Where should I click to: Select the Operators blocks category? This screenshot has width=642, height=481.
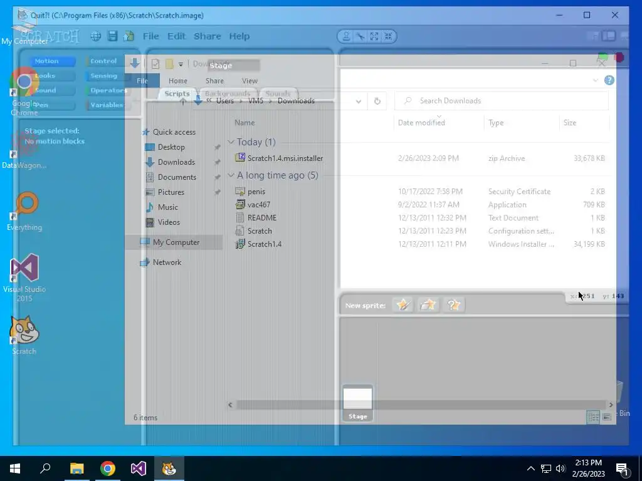click(x=107, y=90)
